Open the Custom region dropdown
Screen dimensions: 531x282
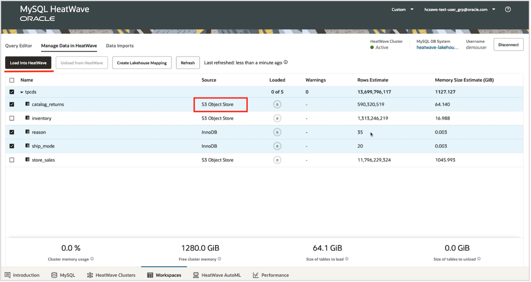(402, 9)
